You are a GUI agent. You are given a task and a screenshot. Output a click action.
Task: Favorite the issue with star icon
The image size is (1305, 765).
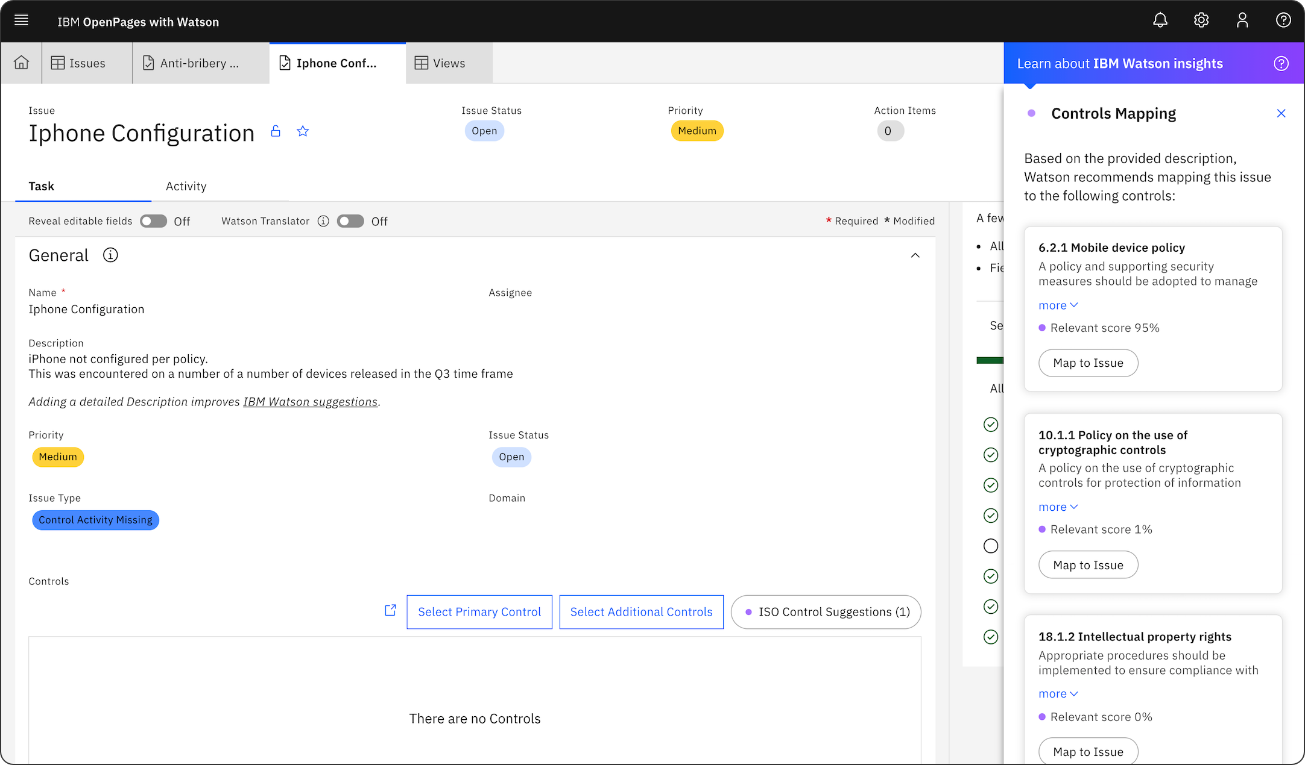click(303, 131)
